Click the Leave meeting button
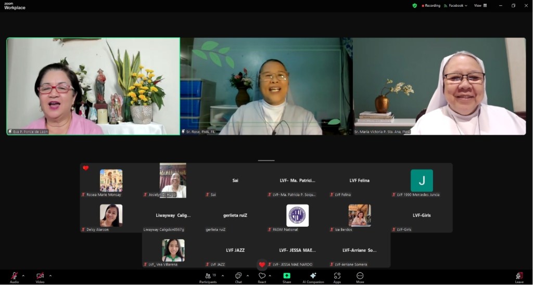 point(519,276)
